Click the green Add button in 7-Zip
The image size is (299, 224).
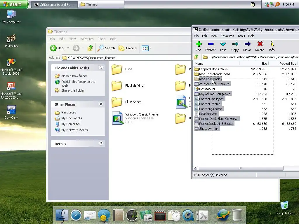pyautogui.click(x=198, y=46)
